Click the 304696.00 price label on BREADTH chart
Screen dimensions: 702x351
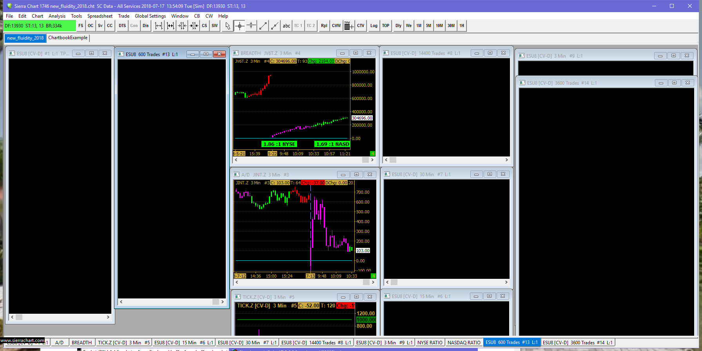pyautogui.click(x=362, y=118)
